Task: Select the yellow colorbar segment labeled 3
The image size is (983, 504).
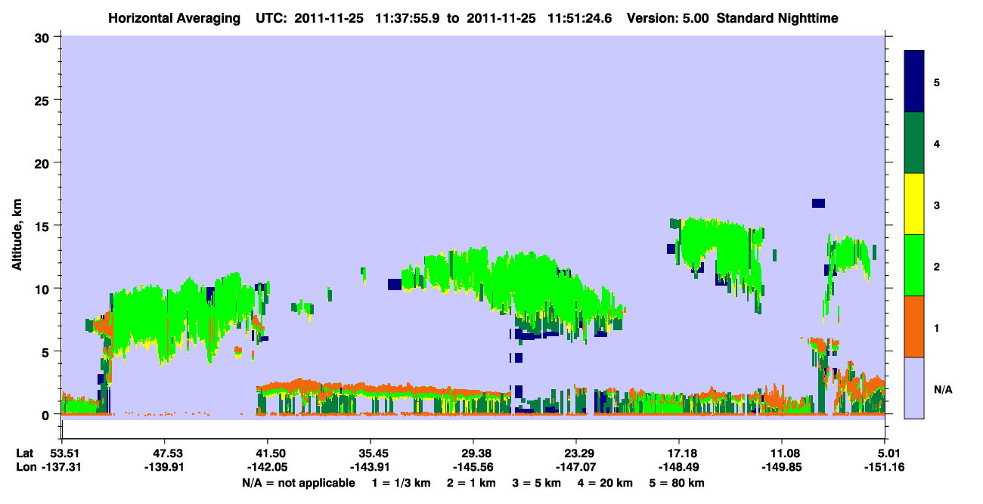Action: click(914, 204)
